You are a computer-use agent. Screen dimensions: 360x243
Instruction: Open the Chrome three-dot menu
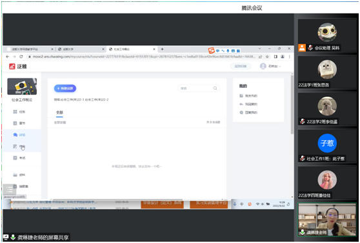(x=289, y=57)
